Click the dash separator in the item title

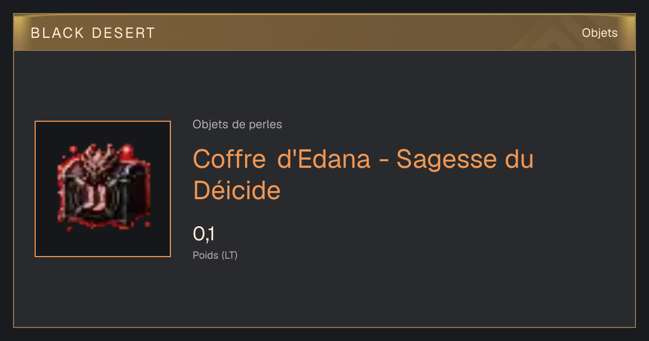coord(383,161)
